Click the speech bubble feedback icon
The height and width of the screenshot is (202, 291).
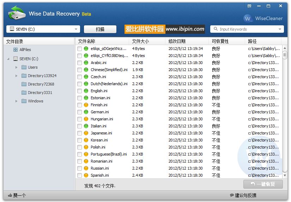click(x=232, y=195)
